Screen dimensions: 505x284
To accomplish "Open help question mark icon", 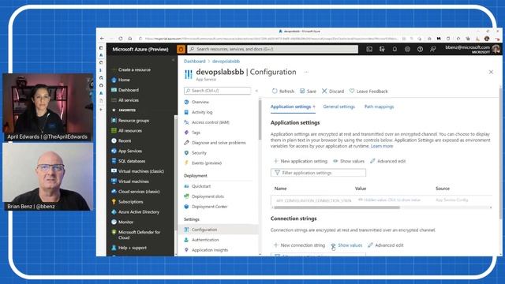I will (x=420, y=49).
